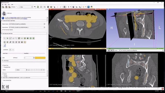Collapse Create and Select Label Maps section

tap(24, 21)
